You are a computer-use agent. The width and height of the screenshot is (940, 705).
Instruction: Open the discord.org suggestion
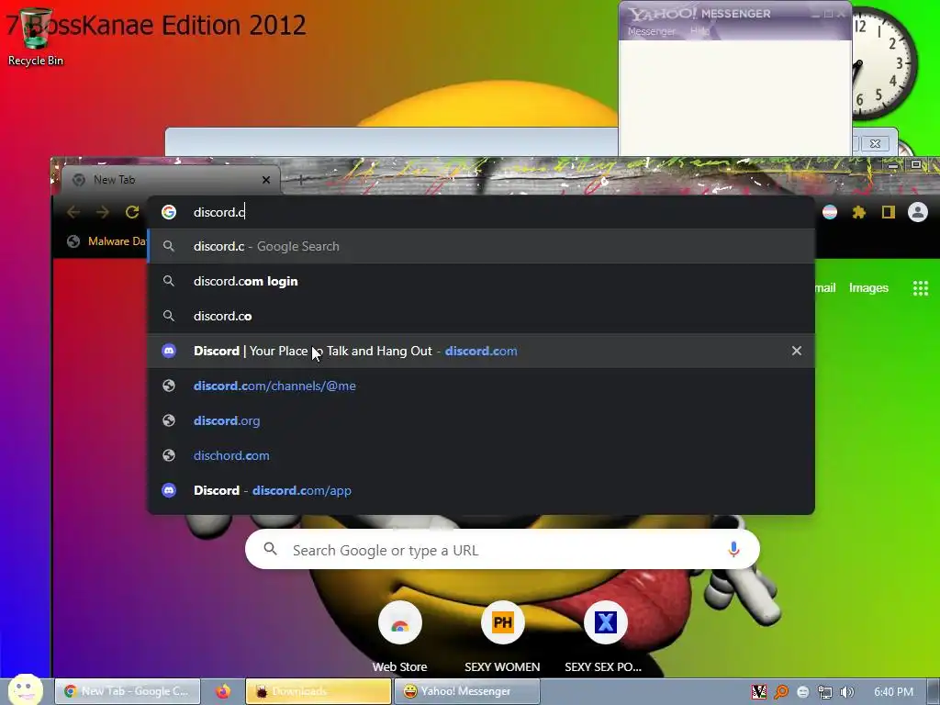(x=481, y=420)
